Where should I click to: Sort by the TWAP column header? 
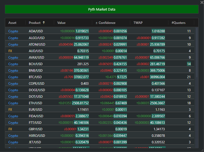pyautogui.click(x=138, y=23)
